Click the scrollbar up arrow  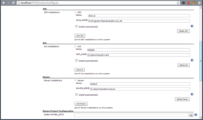(201, 8)
